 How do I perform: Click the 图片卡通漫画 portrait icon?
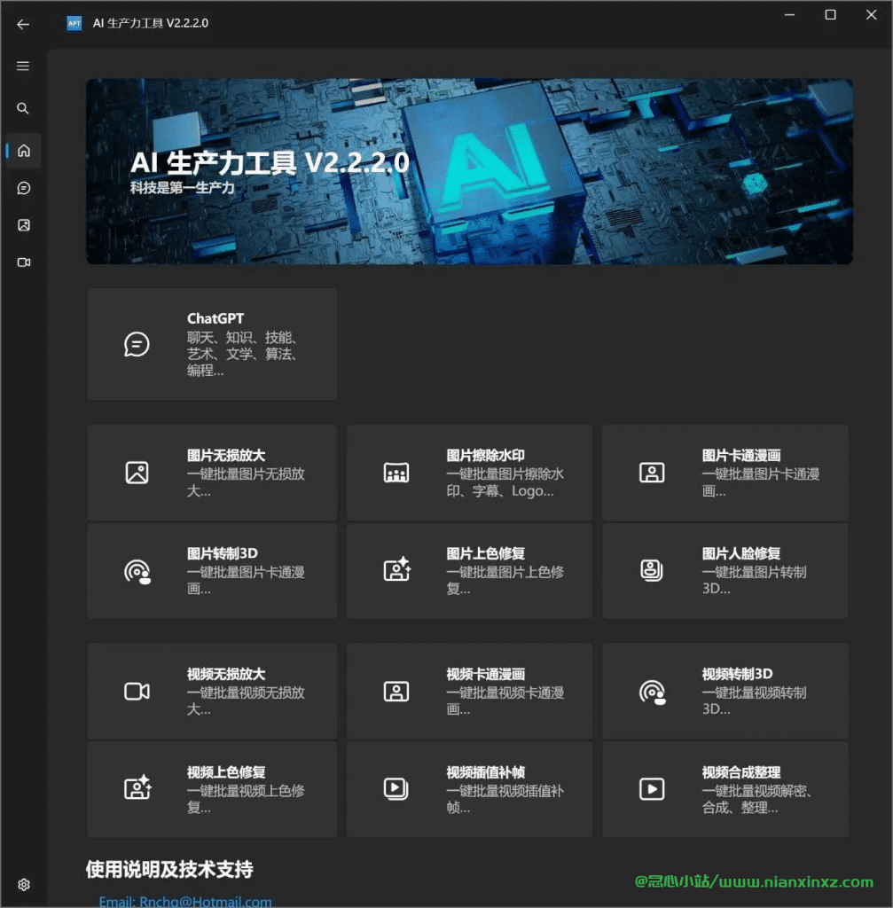tap(652, 473)
